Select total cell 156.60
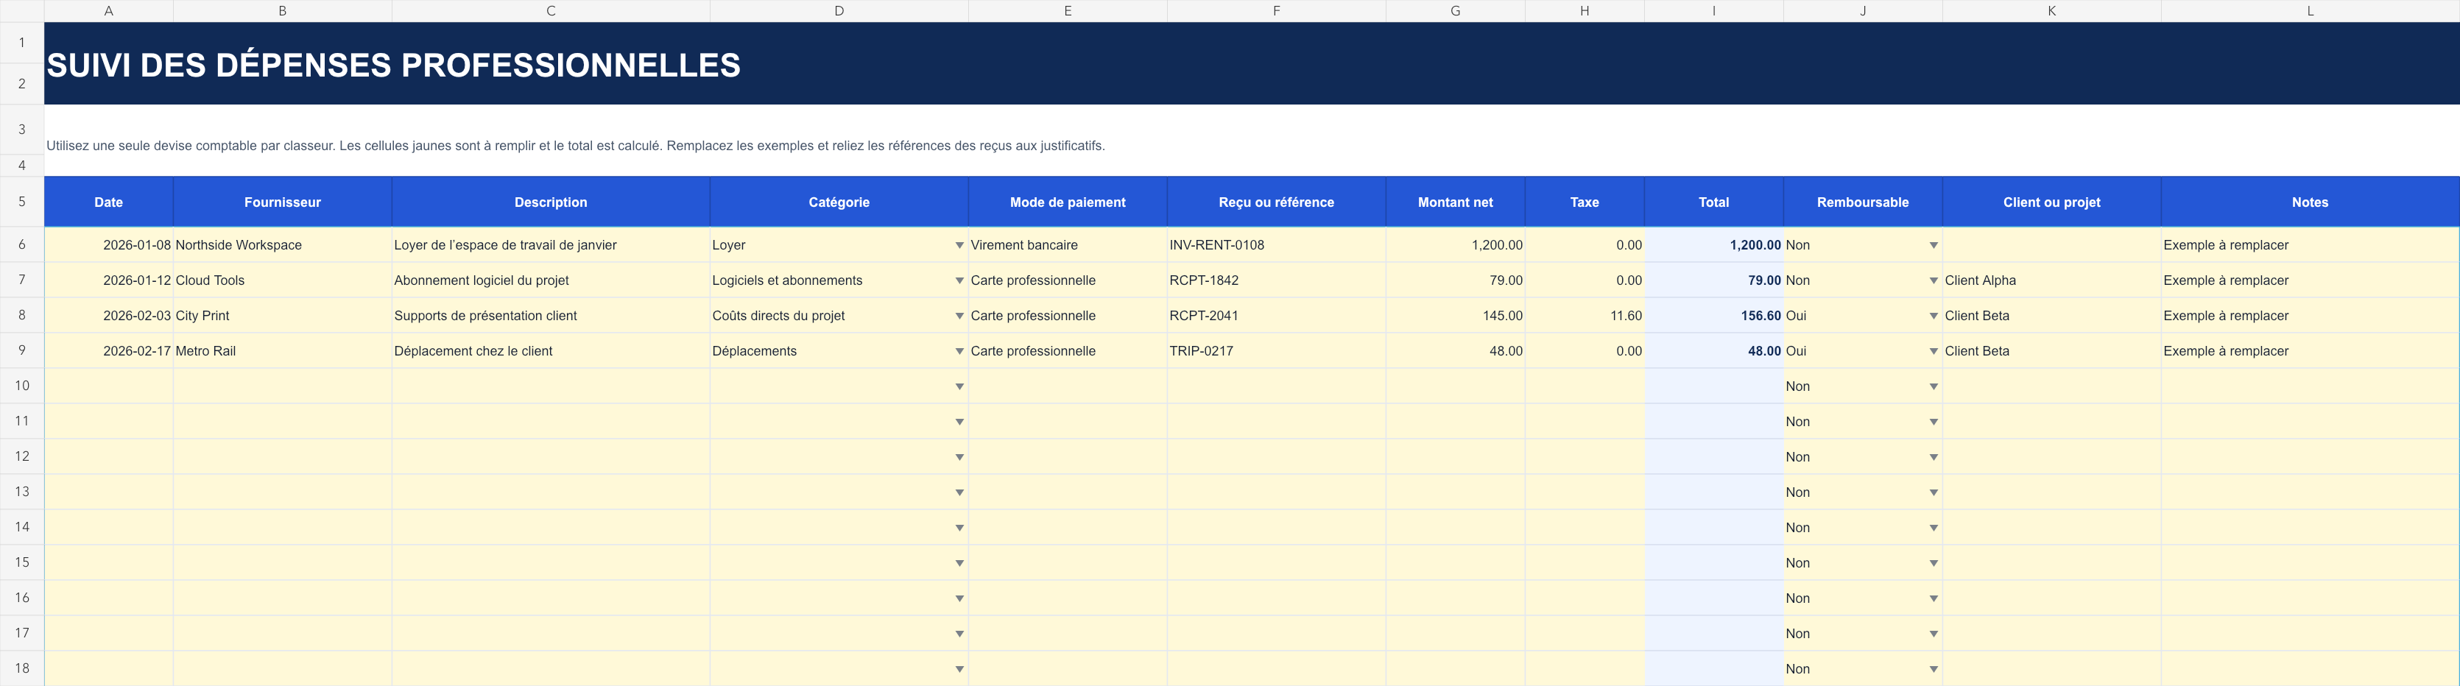Image resolution: width=2460 pixels, height=686 pixels. click(x=1713, y=316)
